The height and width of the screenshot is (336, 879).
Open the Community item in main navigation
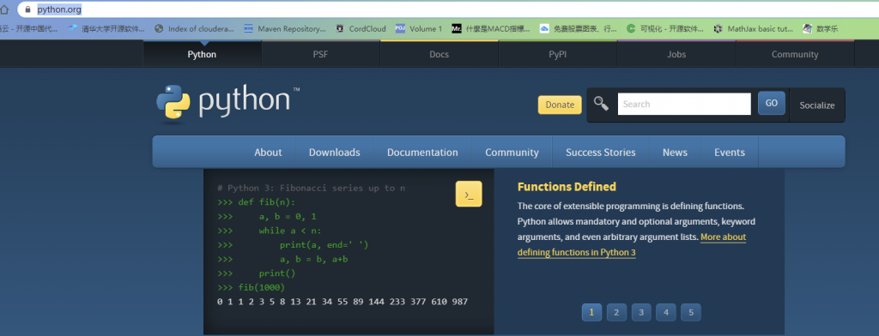coord(512,153)
